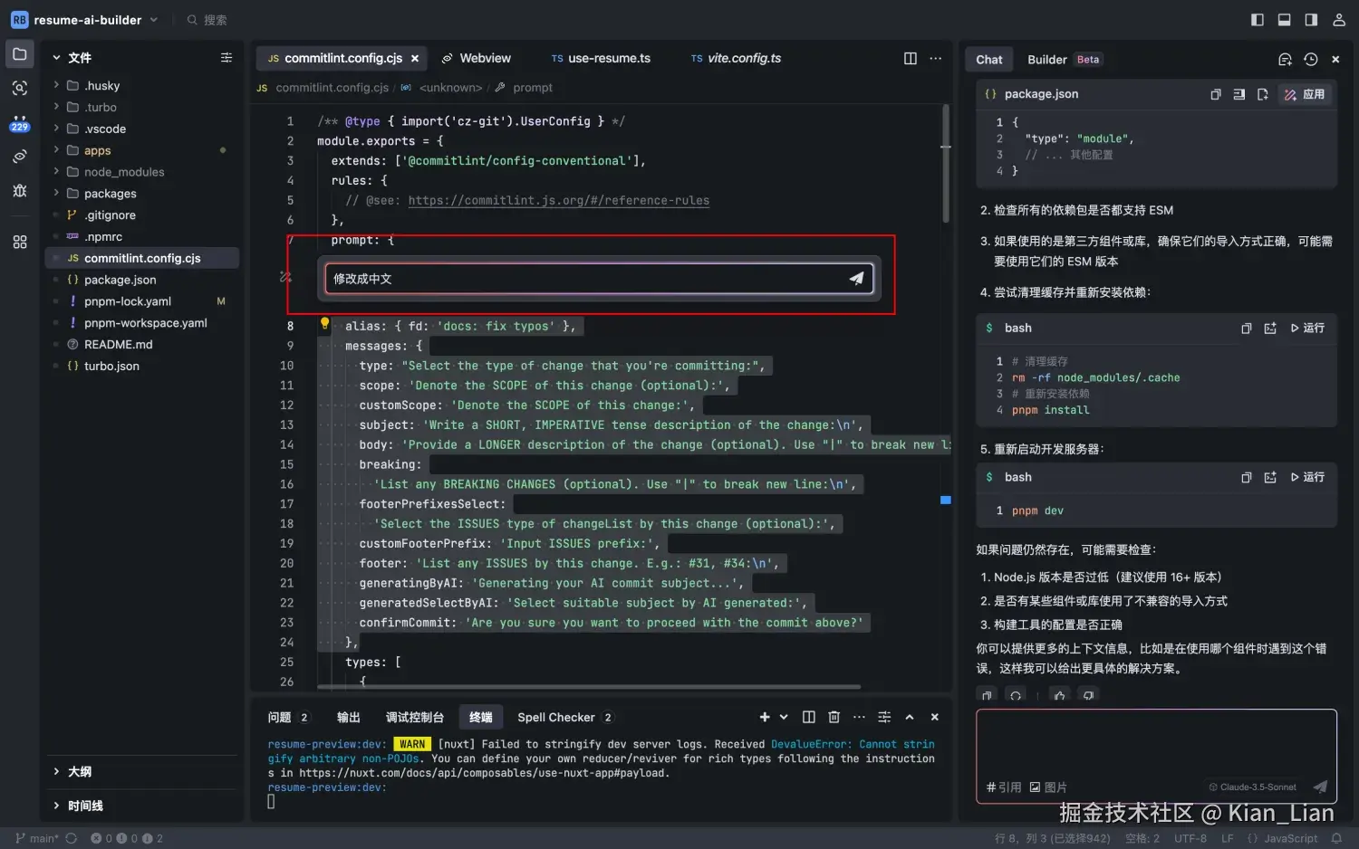Maximize the terminal panel
This screenshot has height=849, width=1359.
(910, 717)
